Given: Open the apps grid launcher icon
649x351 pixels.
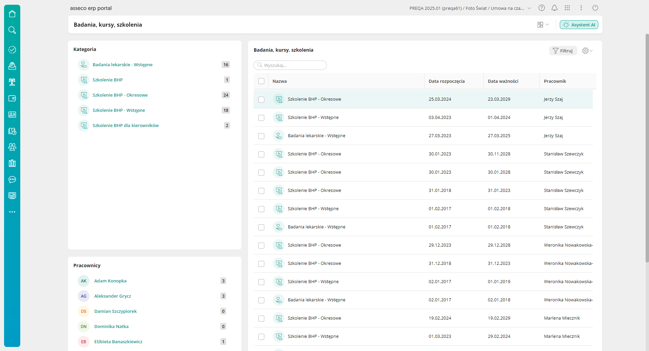Looking at the screenshot, I should (567, 8).
